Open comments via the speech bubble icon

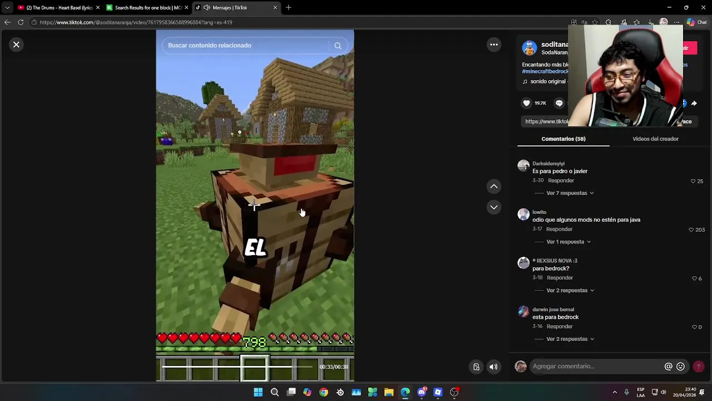559,103
